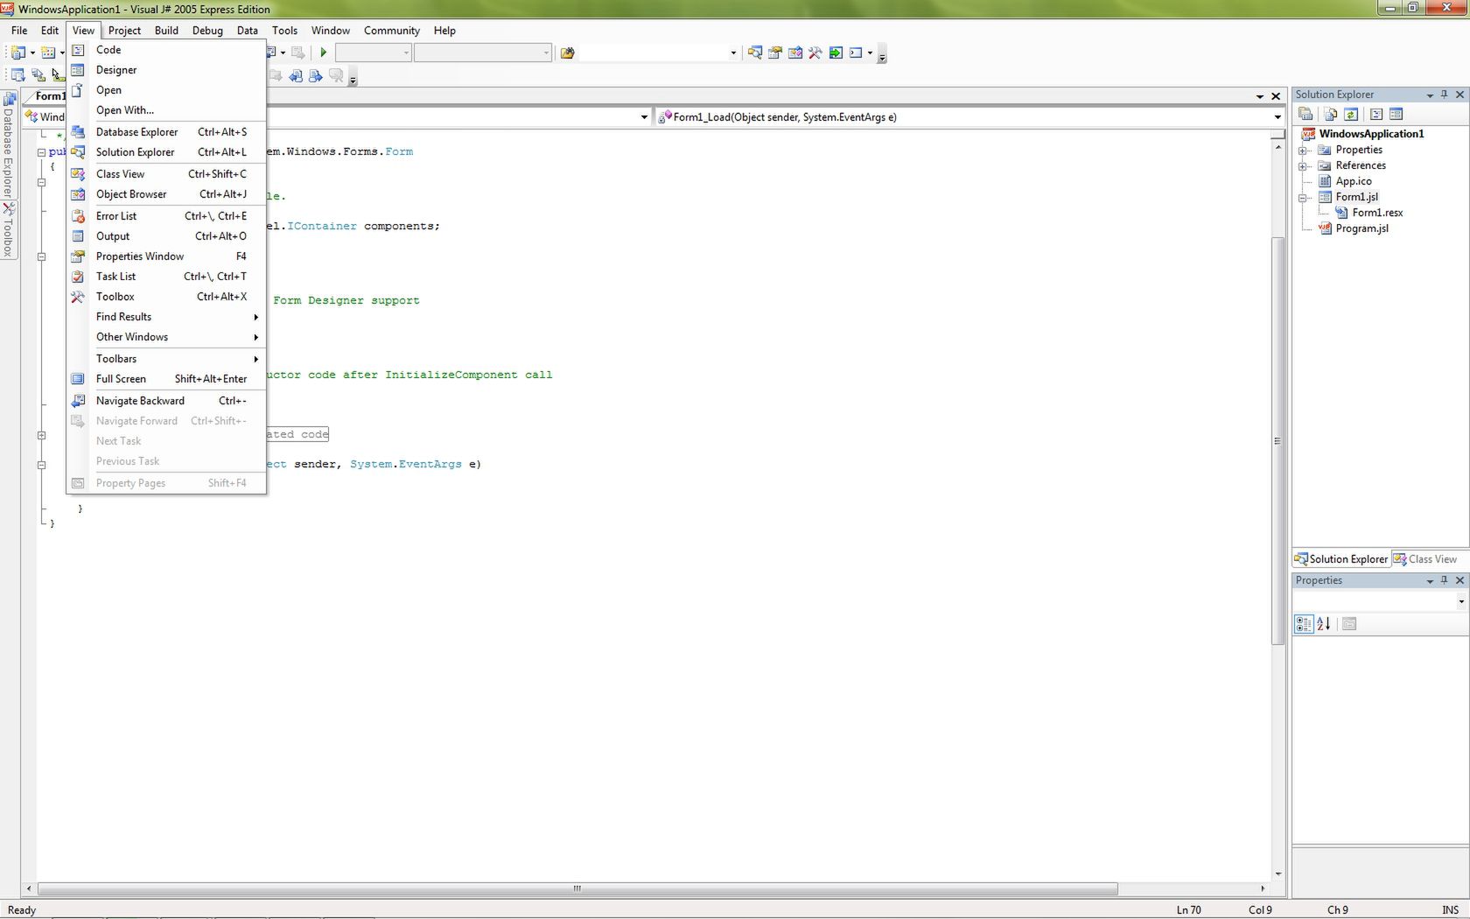Open the Properties panel object dropdown
Viewport: 1470px width, 919px height.
point(1460,601)
